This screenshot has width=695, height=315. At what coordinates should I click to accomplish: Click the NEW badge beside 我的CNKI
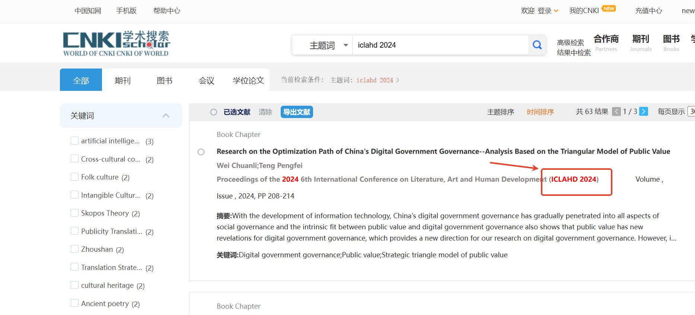609,9
